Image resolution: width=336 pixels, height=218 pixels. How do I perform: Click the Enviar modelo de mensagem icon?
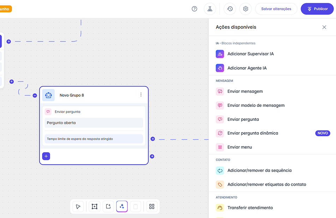click(220, 105)
